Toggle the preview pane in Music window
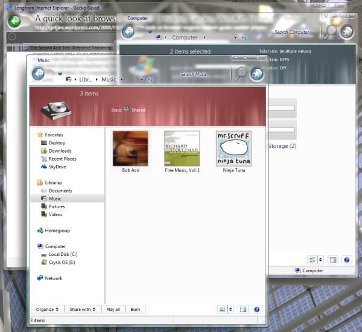362x332 pixels. (x=243, y=309)
